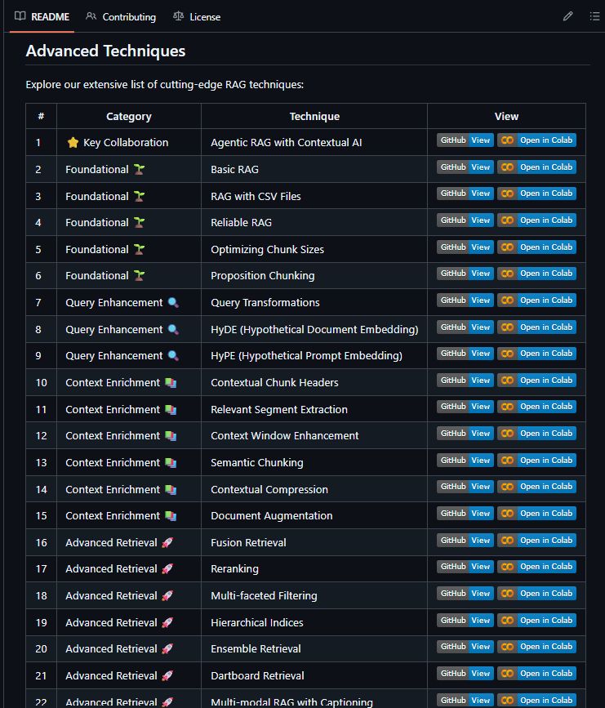Open the README tab
The width and height of the screenshot is (605, 708).
pyautogui.click(x=42, y=16)
